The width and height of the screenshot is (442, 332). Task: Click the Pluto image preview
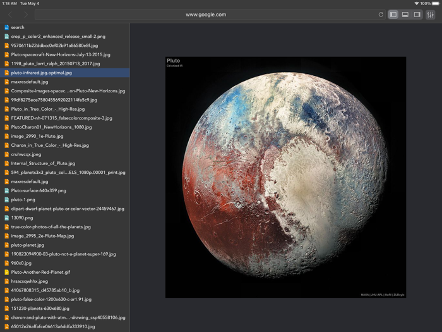coord(285,177)
